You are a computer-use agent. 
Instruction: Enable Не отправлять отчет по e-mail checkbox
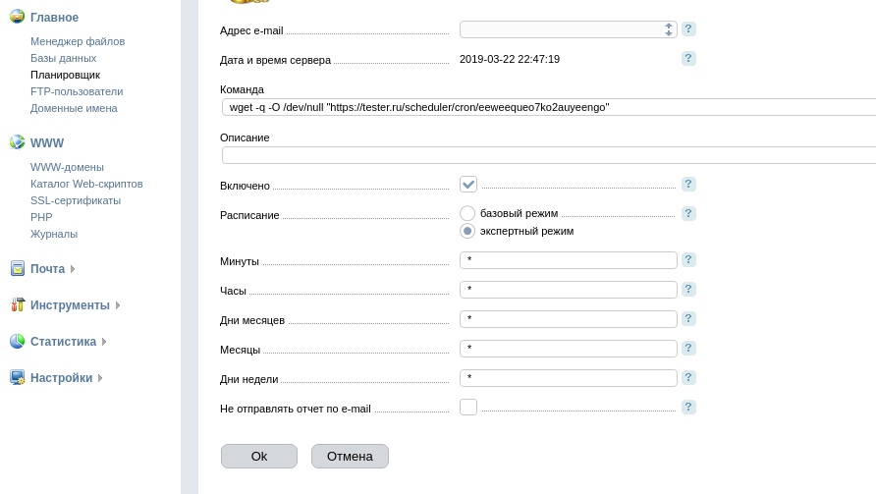(x=468, y=407)
